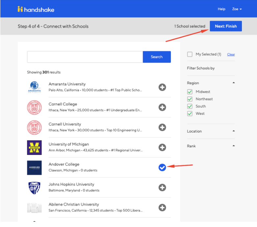This screenshot has width=257, height=227.
Task: Add Johns Hopkins University with plus icon
Action: 162,188
